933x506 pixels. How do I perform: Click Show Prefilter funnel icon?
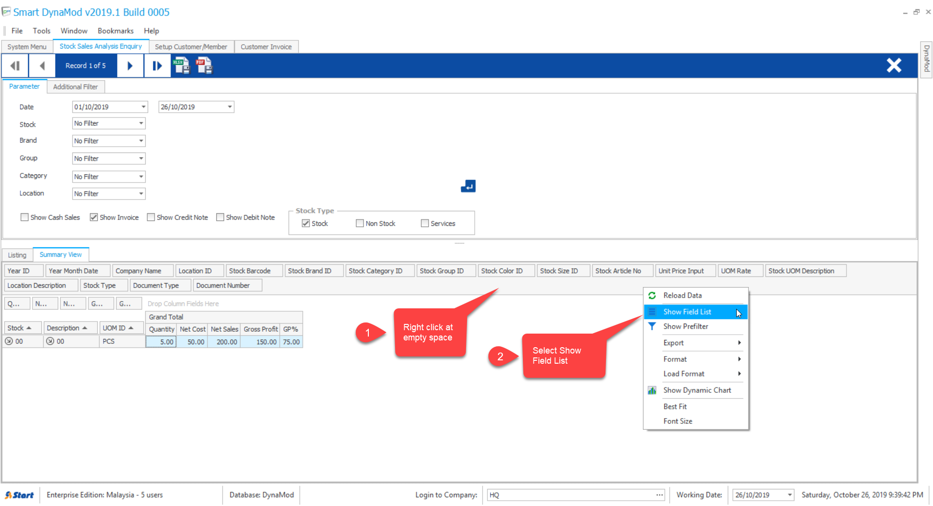point(652,326)
